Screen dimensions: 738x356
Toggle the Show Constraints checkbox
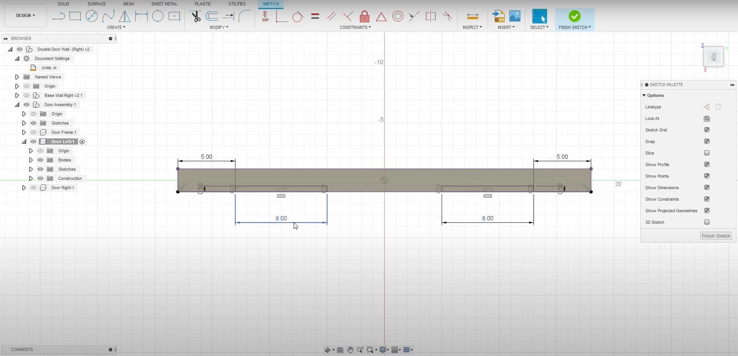click(x=706, y=199)
